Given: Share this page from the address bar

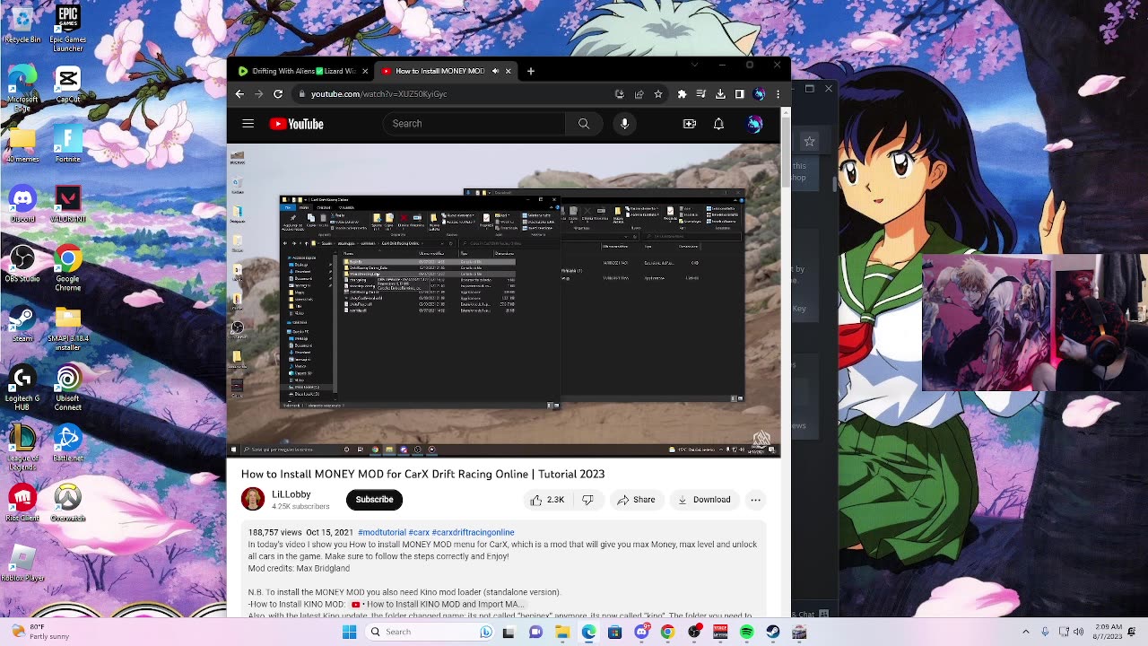Looking at the screenshot, I should (639, 93).
